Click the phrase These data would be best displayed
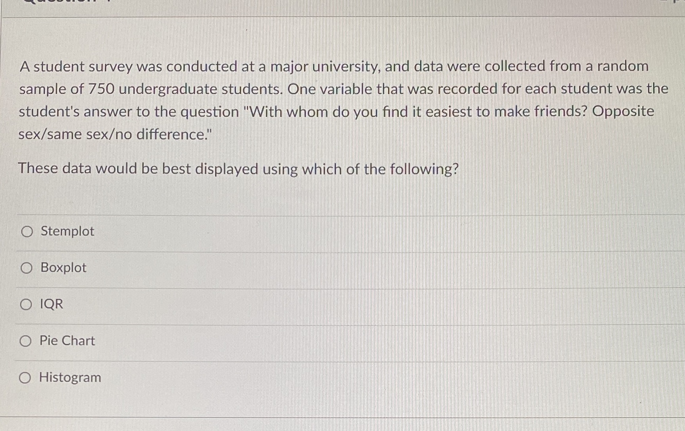The height and width of the screenshot is (431, 685). tap(238, 169)
